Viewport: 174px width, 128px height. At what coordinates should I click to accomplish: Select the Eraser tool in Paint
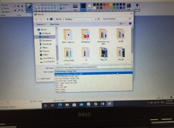[x=15, y=10]
